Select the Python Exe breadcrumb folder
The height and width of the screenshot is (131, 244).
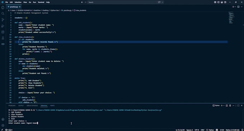click(x=55, y=10)
